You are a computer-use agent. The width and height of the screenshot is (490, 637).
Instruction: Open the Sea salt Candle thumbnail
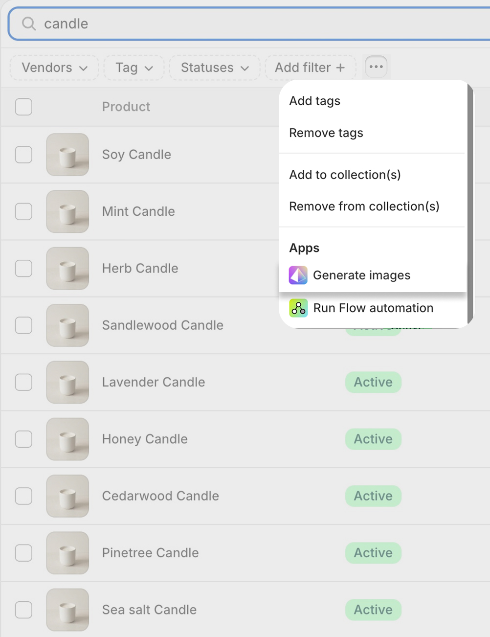click(67, 610)
